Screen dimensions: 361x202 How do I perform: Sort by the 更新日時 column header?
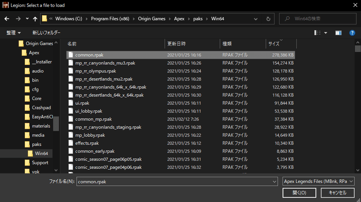coord(193,44)
